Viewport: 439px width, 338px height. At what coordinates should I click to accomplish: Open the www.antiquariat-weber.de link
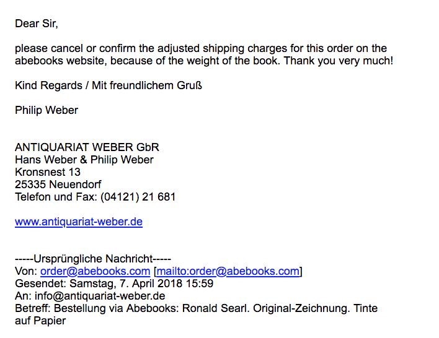tap(79, 222)
